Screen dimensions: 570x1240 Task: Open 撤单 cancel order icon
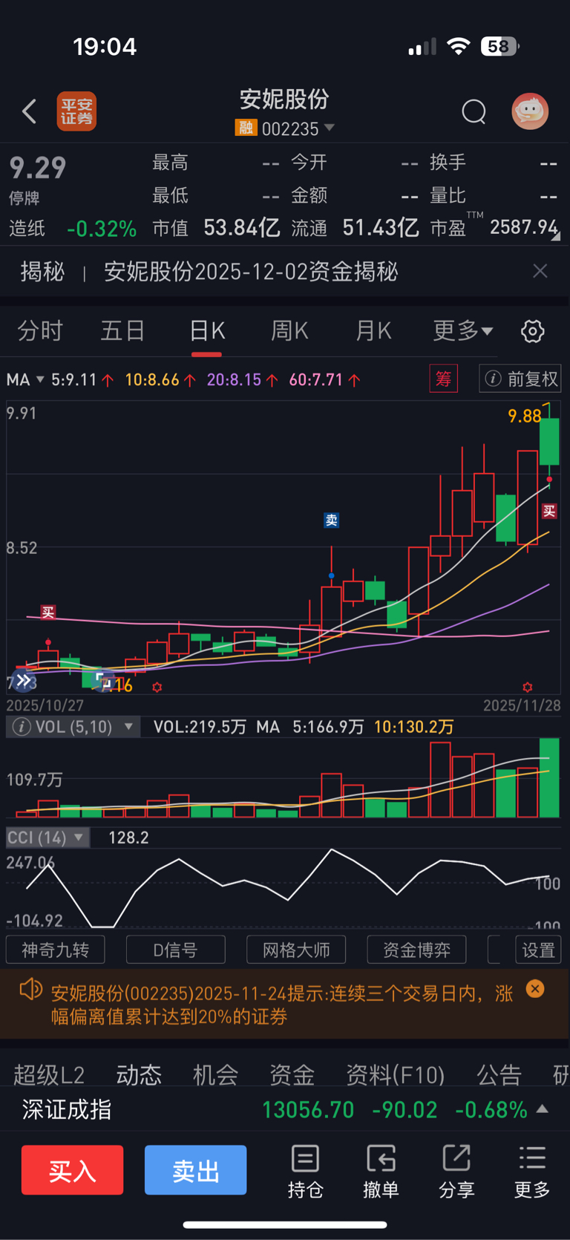381,1172
